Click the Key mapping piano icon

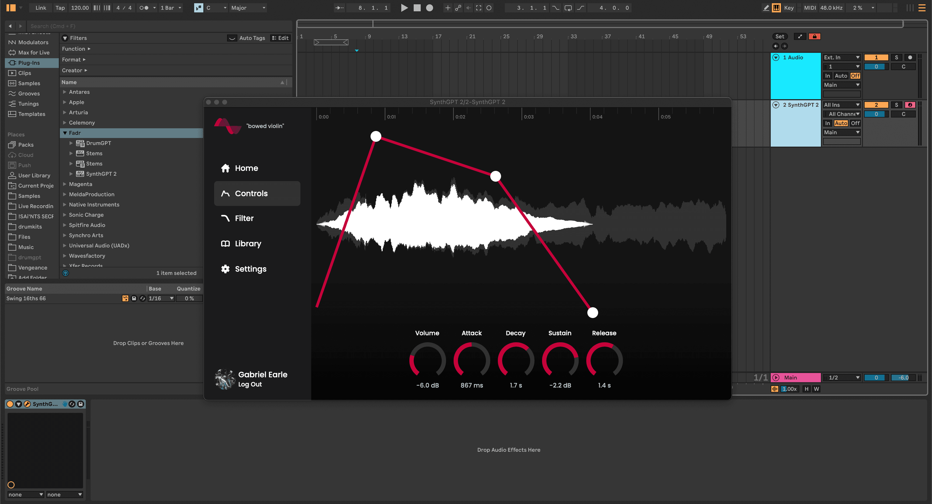point(776,8)
